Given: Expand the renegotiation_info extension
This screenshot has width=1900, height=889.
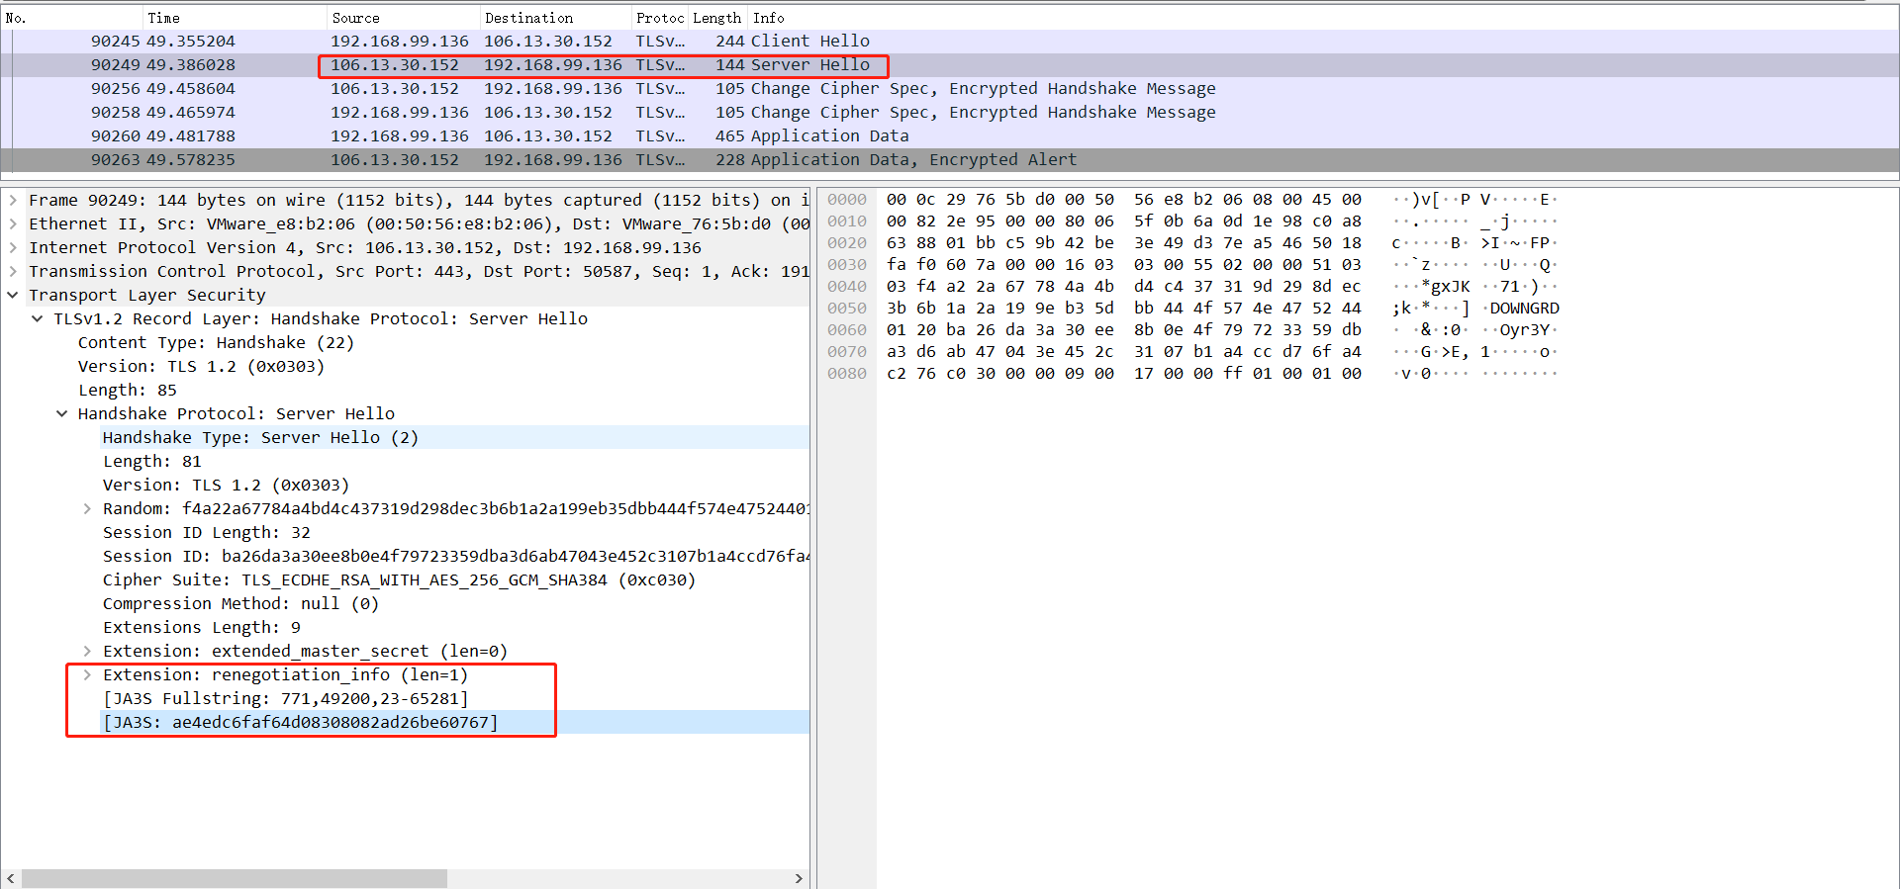Looking at the screenshot, I should (x=87, y=675).
